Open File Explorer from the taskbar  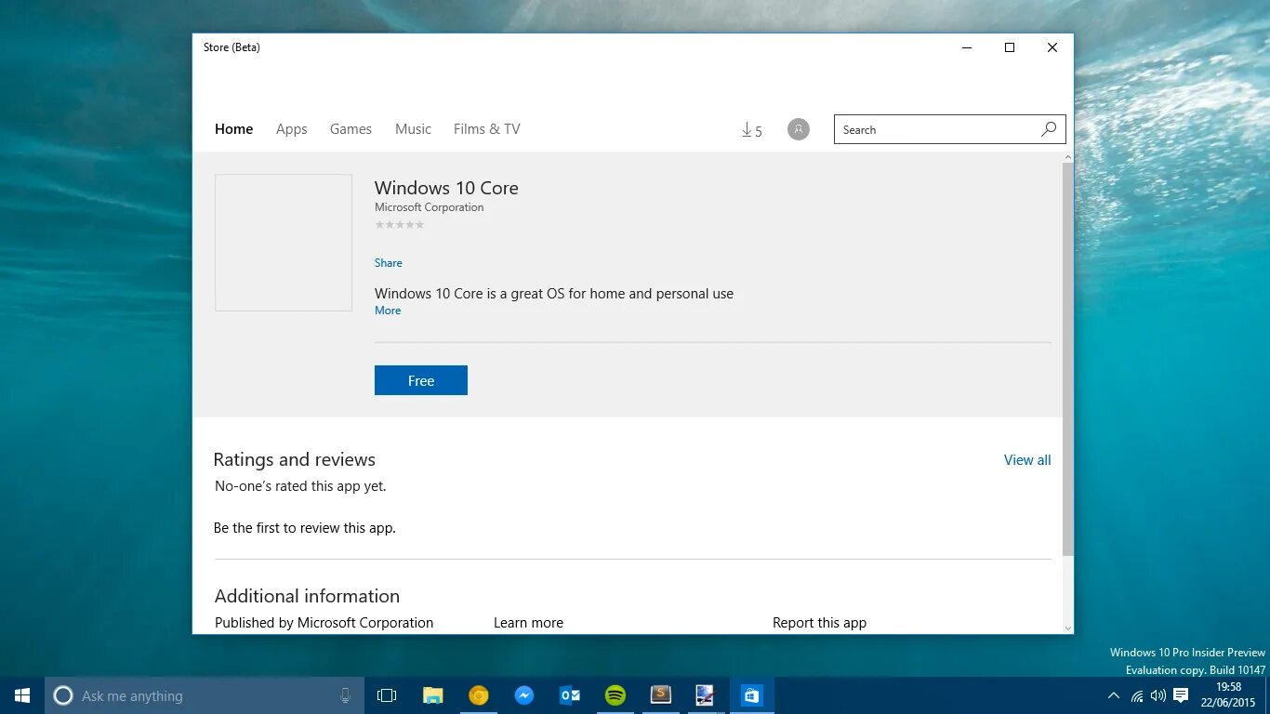click(x=432, y=695)
